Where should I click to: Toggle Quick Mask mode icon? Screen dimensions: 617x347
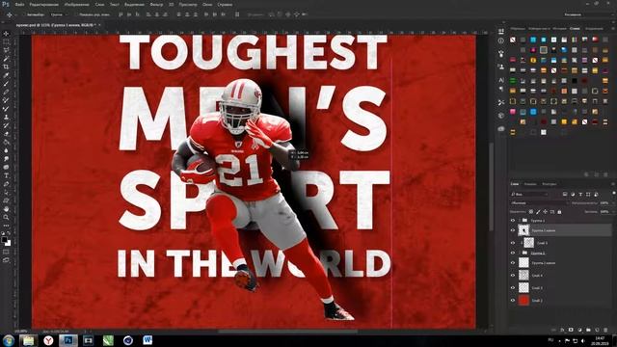[6, 252]
